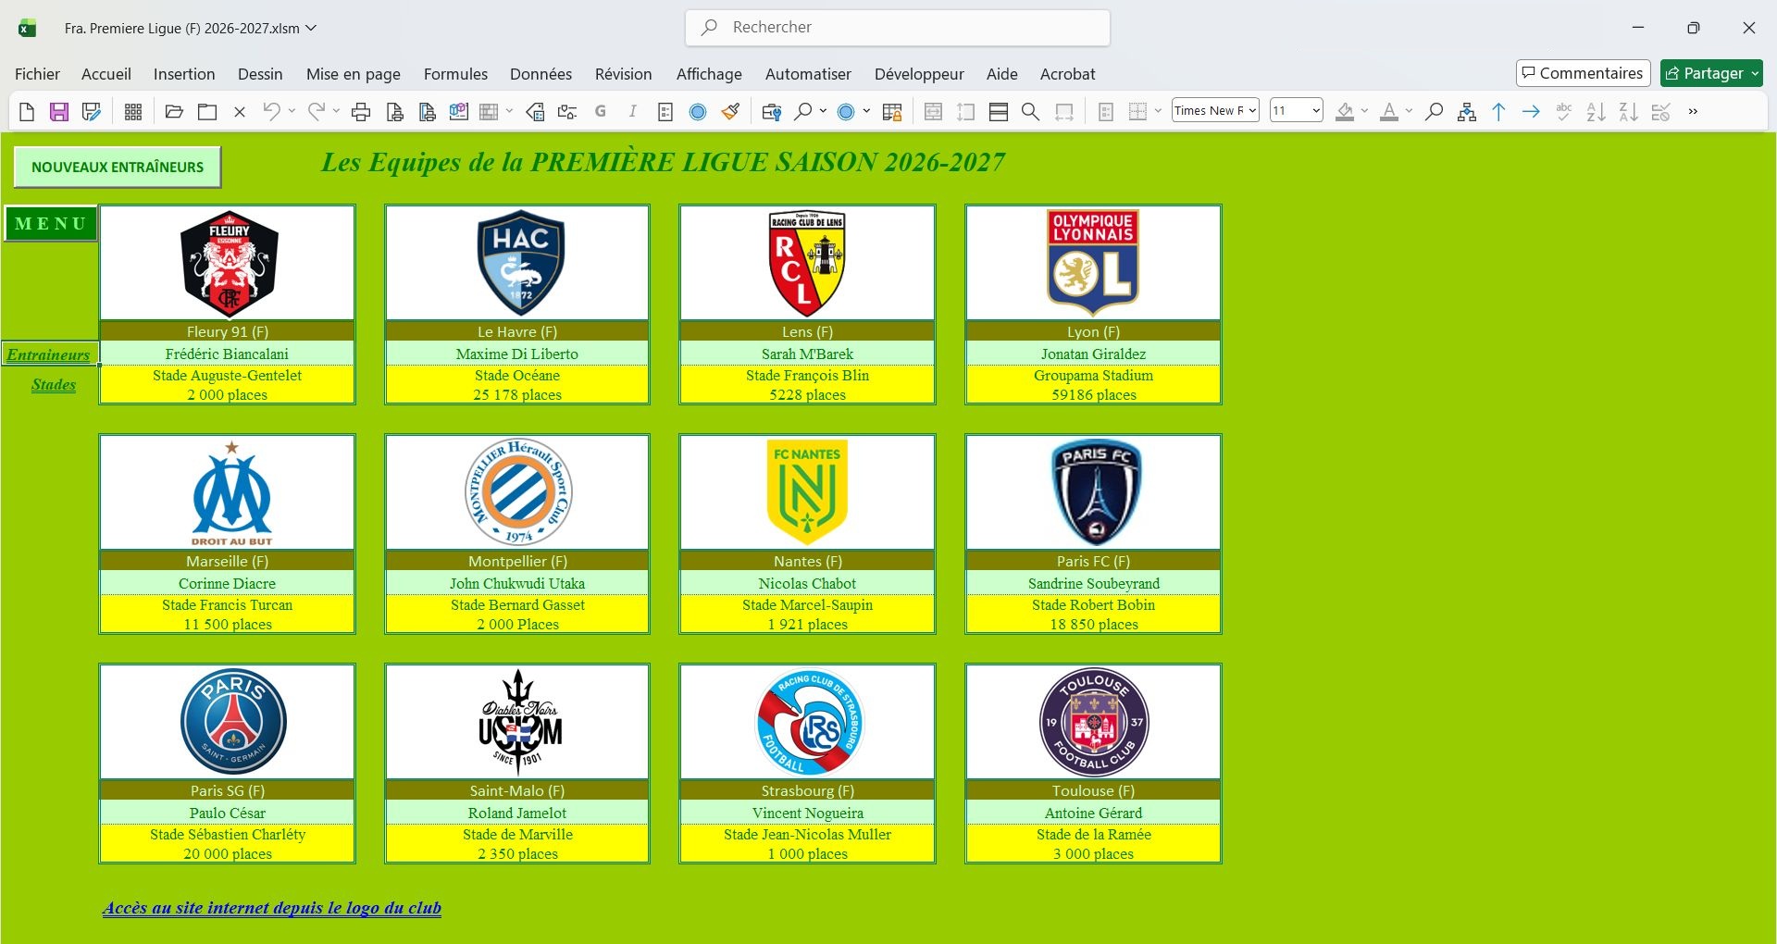Open a file with the open-folder icon
The height and width of the screenshot is (944, 1777).
(174, 112)
